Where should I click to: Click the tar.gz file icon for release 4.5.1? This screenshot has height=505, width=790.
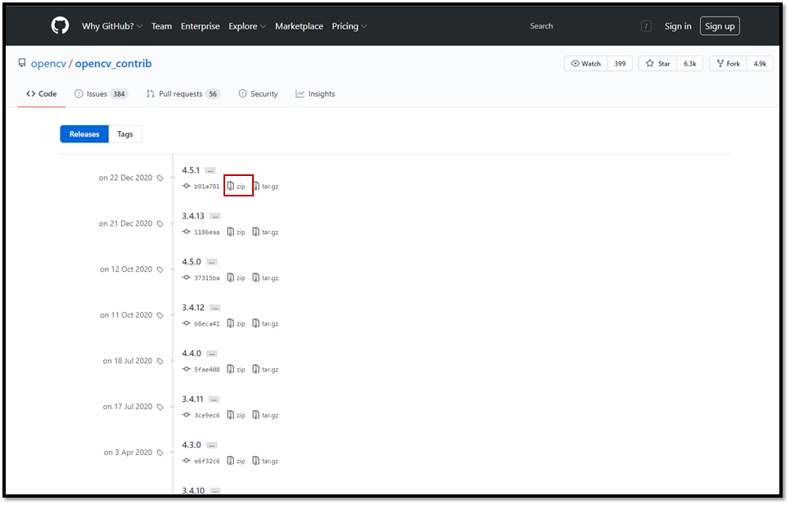click(x=256, y=187)
